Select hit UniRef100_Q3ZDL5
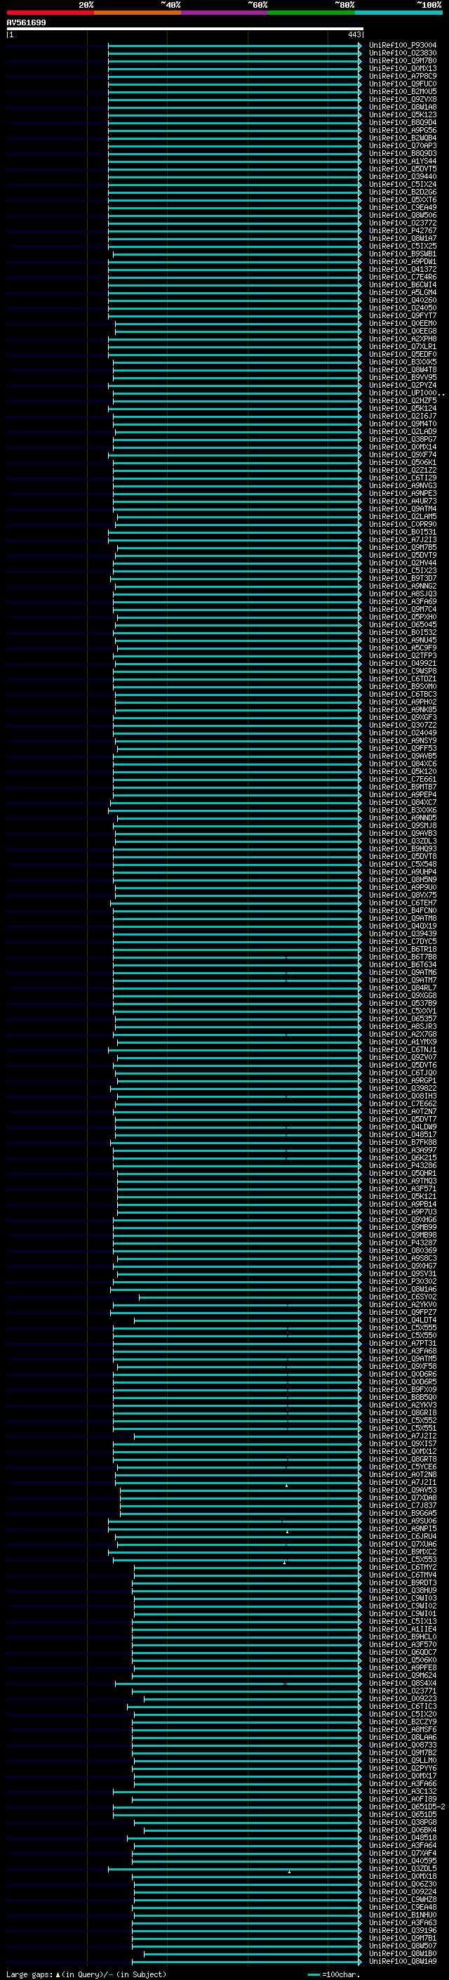449x1980 pixels. tap(403, 1868)
